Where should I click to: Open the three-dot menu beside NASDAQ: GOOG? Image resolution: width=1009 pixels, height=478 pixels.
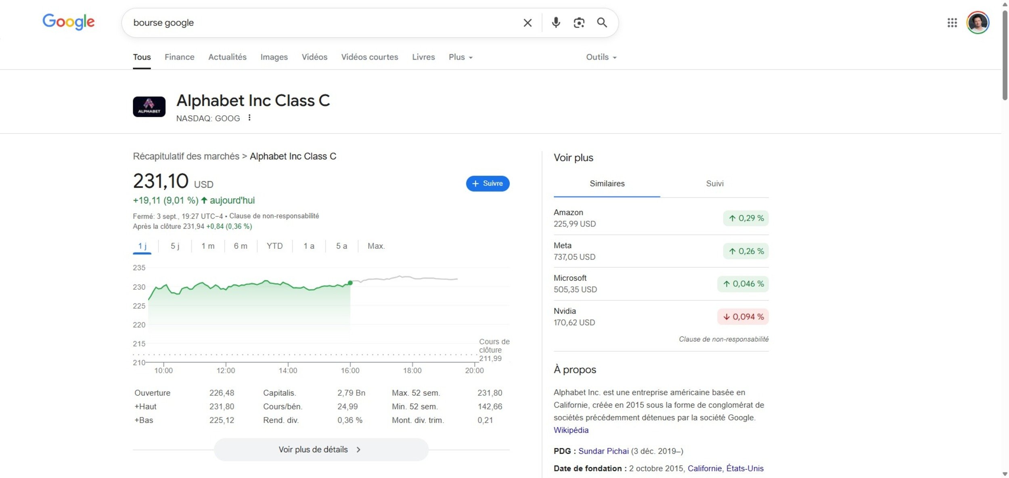pos(250,117)
